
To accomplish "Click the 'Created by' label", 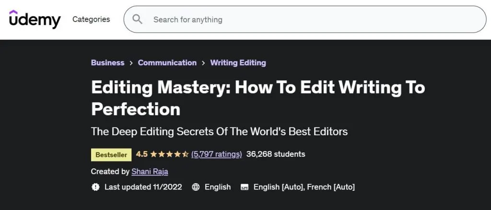I will tap(110, 172).
